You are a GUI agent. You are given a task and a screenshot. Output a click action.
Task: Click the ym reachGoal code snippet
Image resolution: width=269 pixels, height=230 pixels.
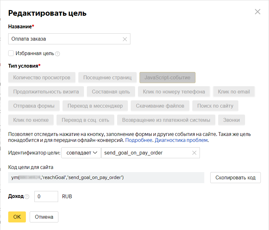click(x=106, y=177)
